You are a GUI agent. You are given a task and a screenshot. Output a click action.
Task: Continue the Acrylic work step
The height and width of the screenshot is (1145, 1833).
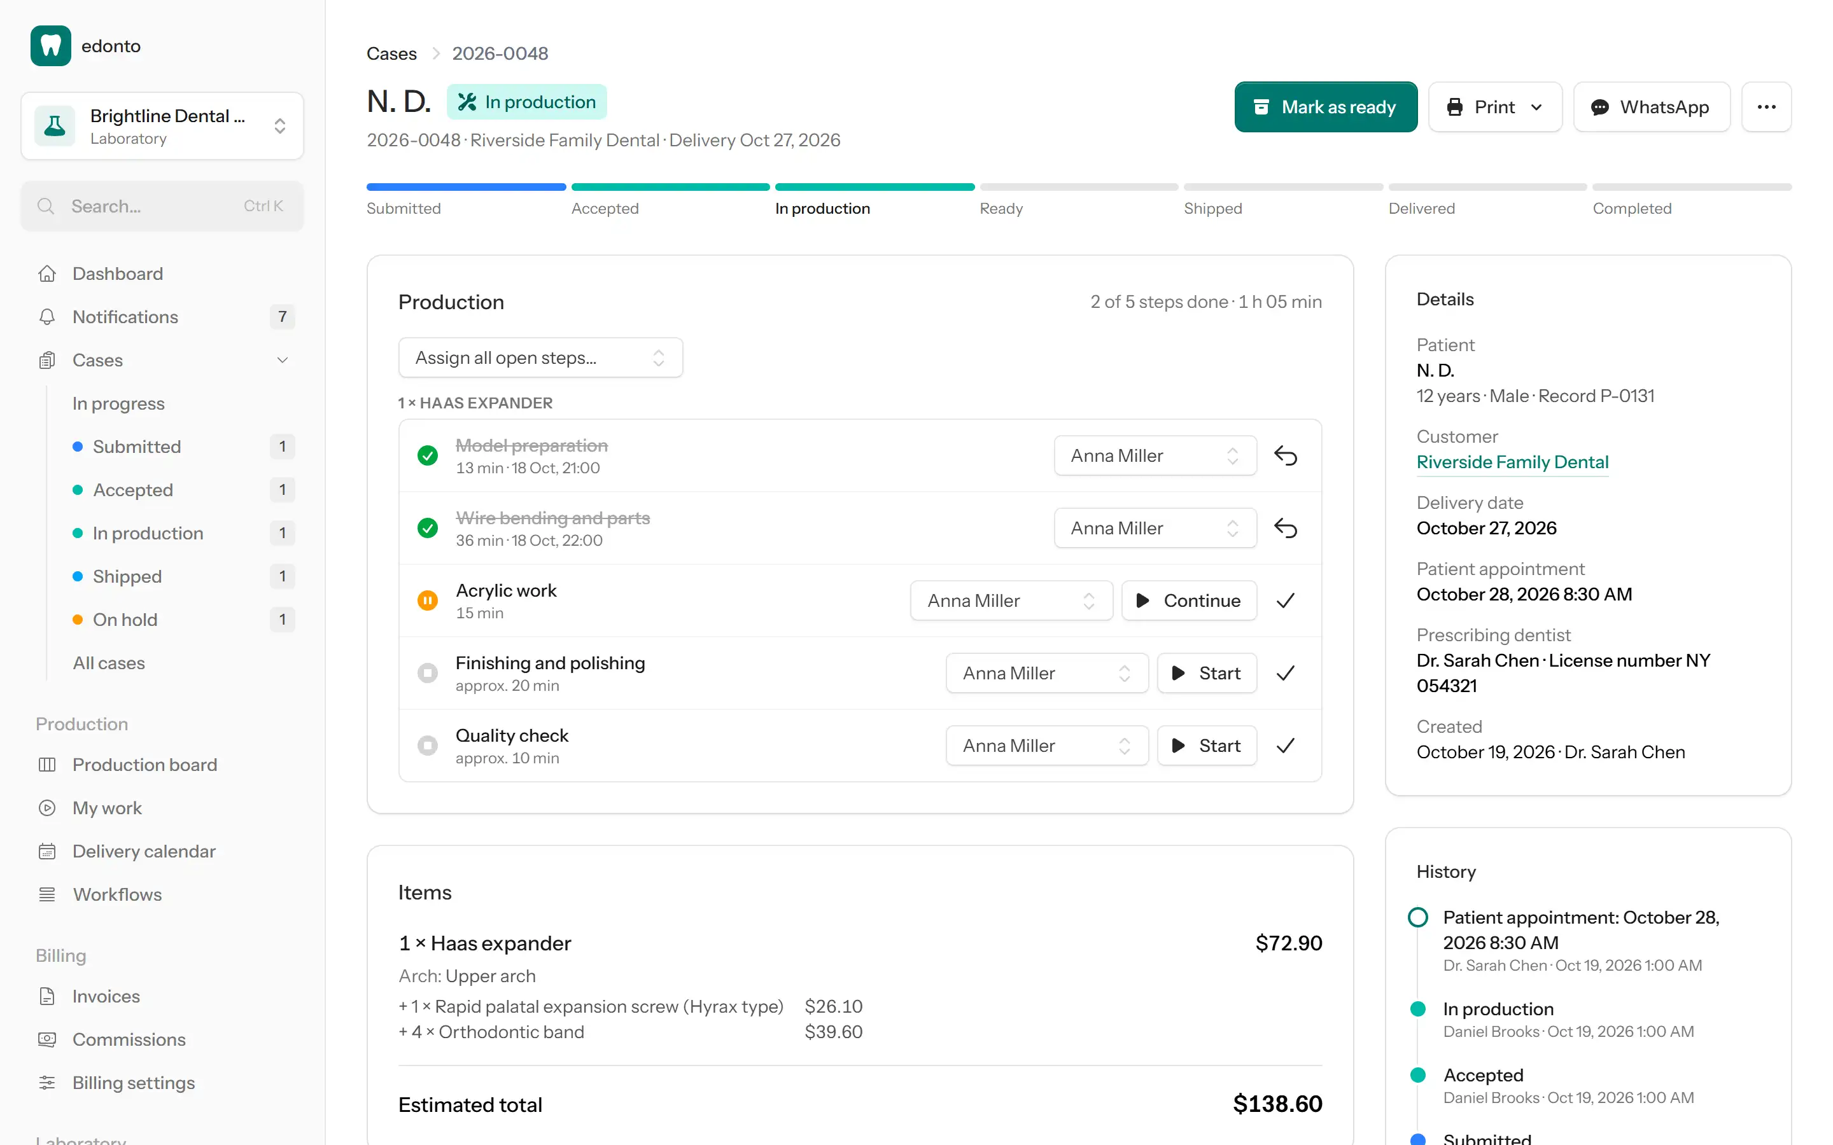point(1189,600)
